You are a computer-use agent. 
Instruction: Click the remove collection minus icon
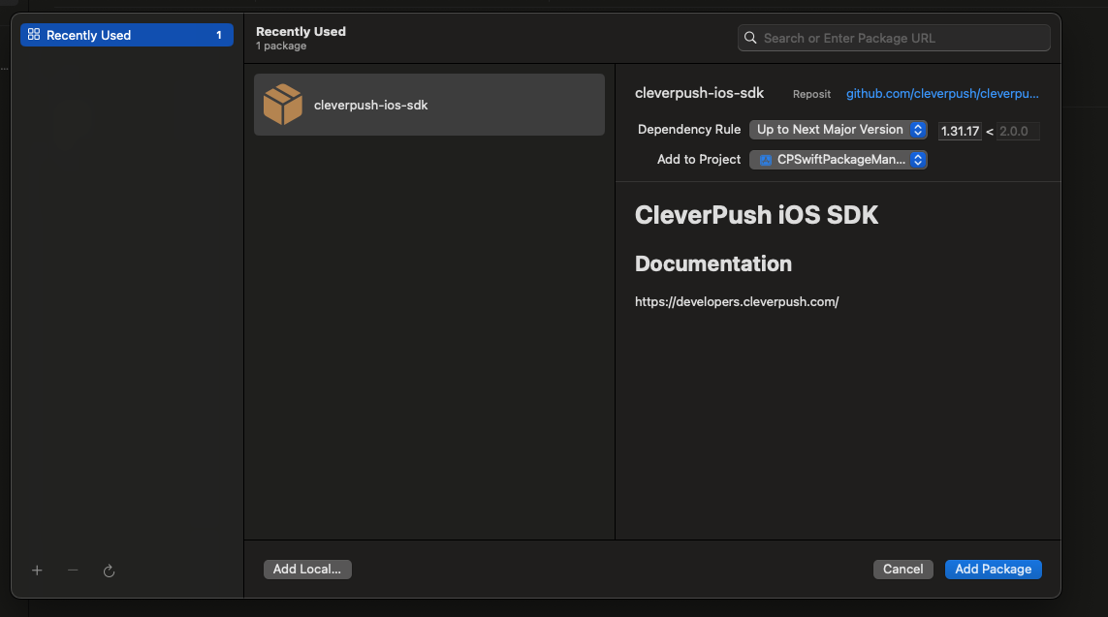tap(73, 570)
